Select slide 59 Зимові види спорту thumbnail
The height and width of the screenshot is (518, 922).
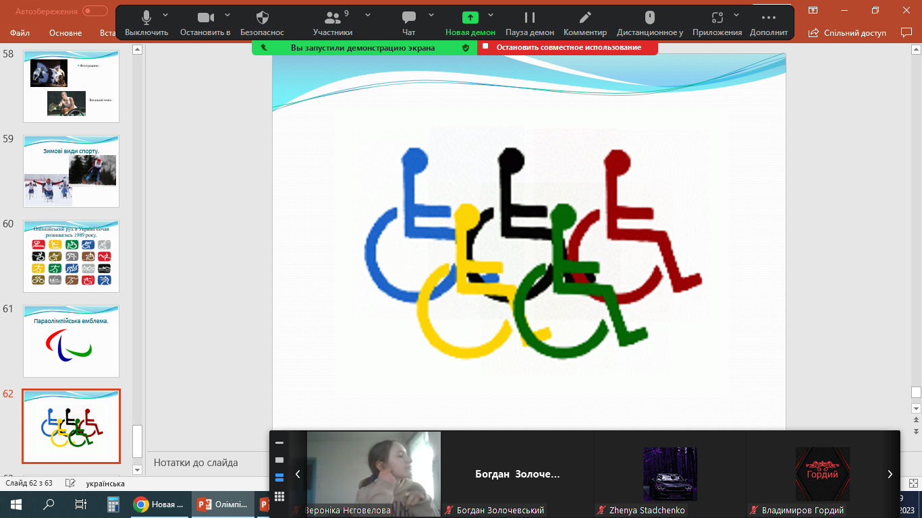[71, 171]
